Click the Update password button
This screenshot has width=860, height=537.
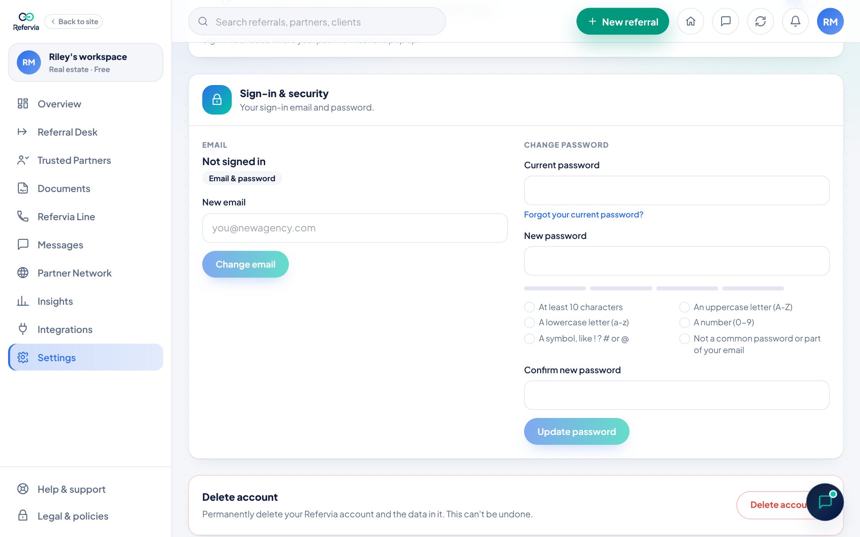[576, 432]
